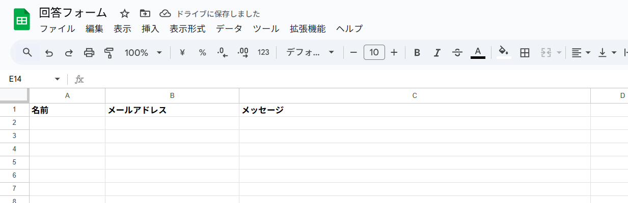Open the 拡張機能 menu
This screenshot has width=628, height=203.
point(308,29)
